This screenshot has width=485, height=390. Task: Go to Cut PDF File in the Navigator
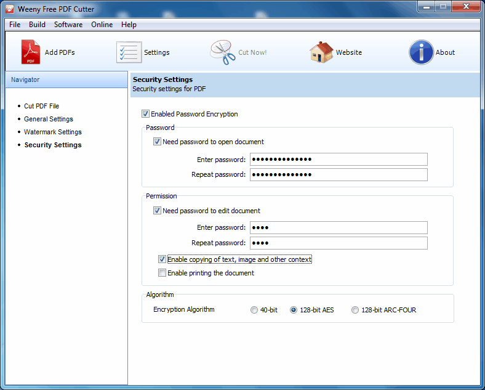click(x=41, y=106)
